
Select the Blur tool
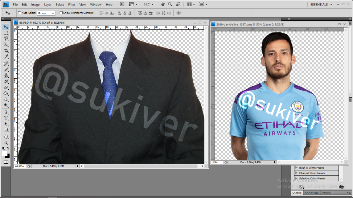6,99
